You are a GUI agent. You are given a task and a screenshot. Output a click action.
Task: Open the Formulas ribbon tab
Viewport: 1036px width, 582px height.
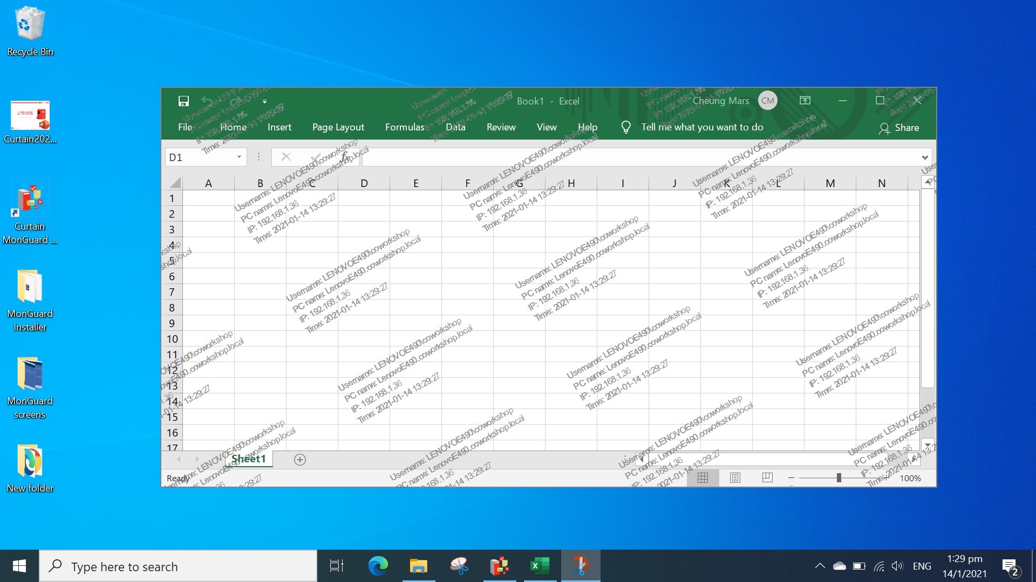point(405,127)
